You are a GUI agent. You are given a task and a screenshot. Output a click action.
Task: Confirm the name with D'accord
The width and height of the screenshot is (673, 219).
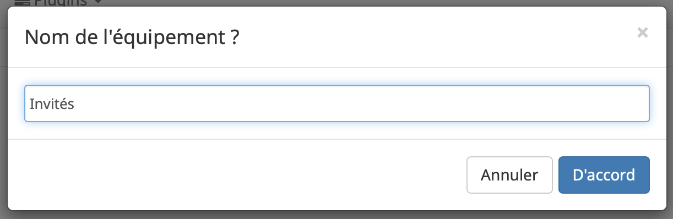click(x=604, y=175)
